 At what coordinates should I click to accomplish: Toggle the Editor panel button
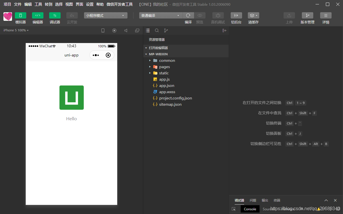(x=37, y=15)
